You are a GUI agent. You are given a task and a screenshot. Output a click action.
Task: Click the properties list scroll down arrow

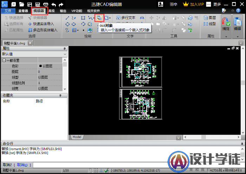(x=65, y=89)
